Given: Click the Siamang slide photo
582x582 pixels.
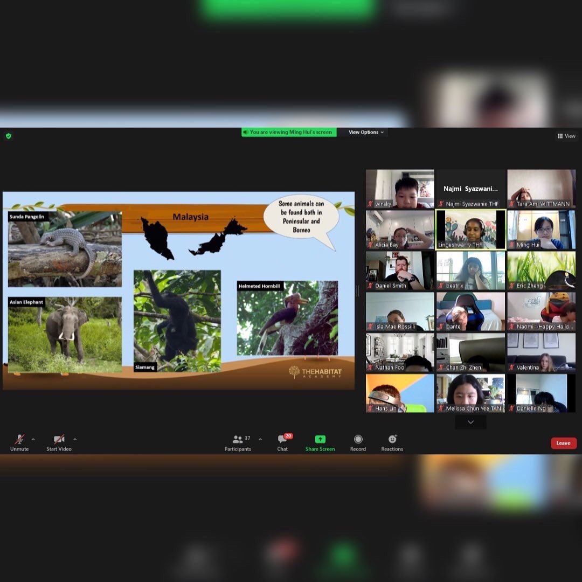Looking at the screenshot, I should pos(177,321).
